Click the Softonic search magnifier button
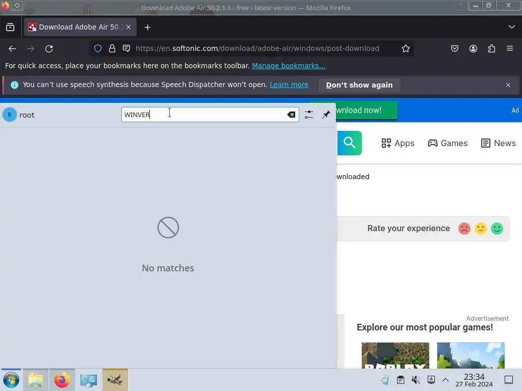 349,143
